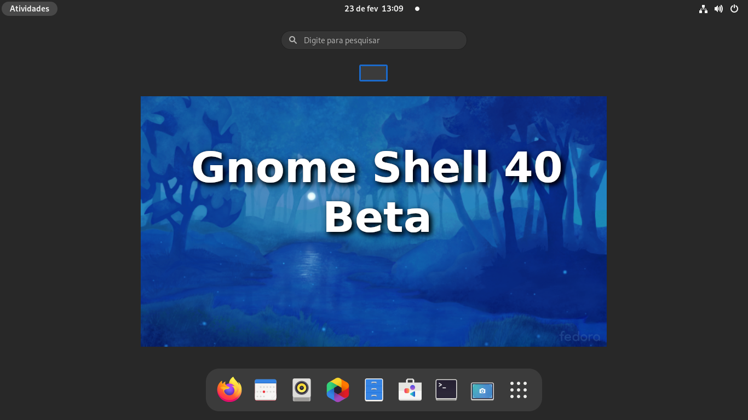Open Firefox from the dock
Screen dimensions: 748x420
point(229,390)
